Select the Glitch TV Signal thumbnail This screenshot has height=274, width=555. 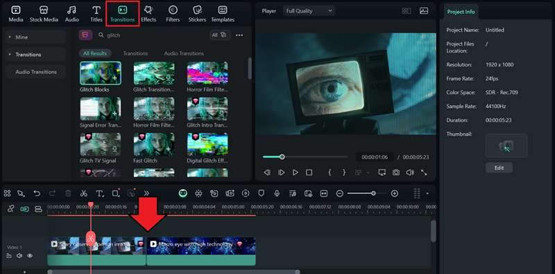101,145
